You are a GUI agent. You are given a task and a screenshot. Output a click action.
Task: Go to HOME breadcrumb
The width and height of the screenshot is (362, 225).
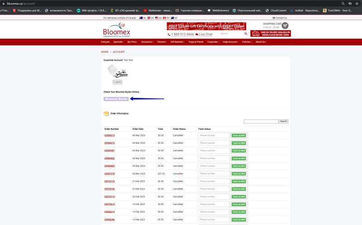[x=105, y=52]
